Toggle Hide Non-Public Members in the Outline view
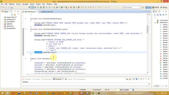The height and width of the screenshot is (95, 169). [166, 15]
